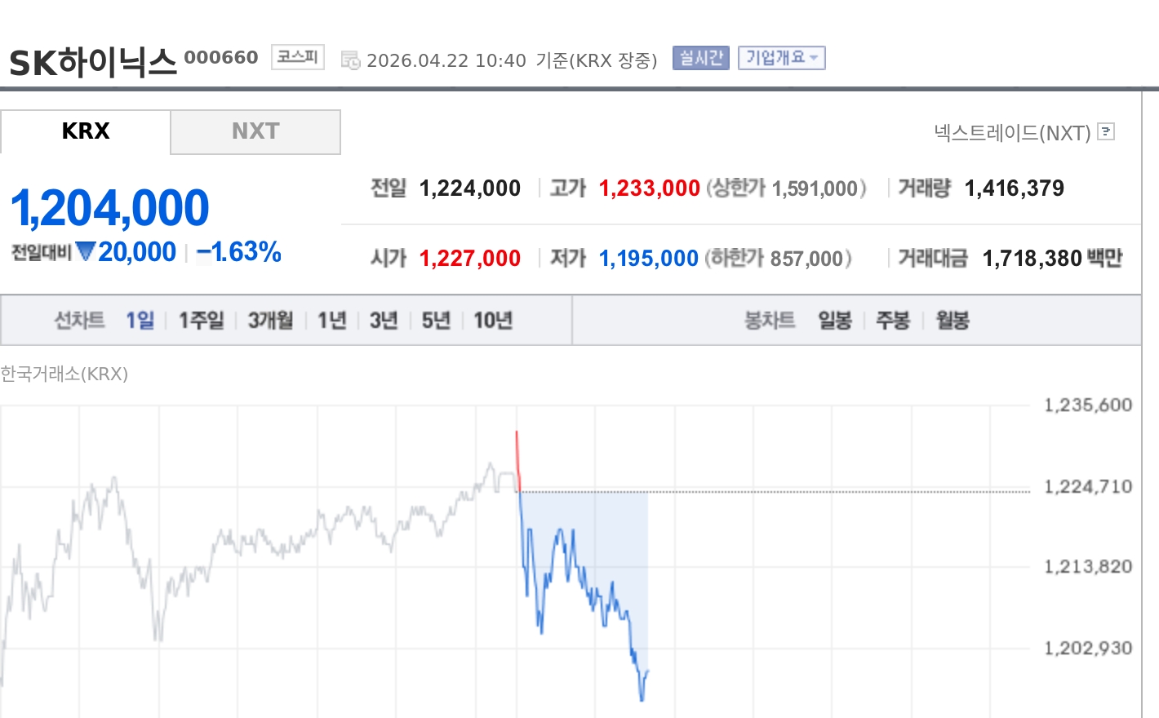The image size is (1159, 718).
Task: Enable 실시간 real-time updates
Action: click(699, 57)
